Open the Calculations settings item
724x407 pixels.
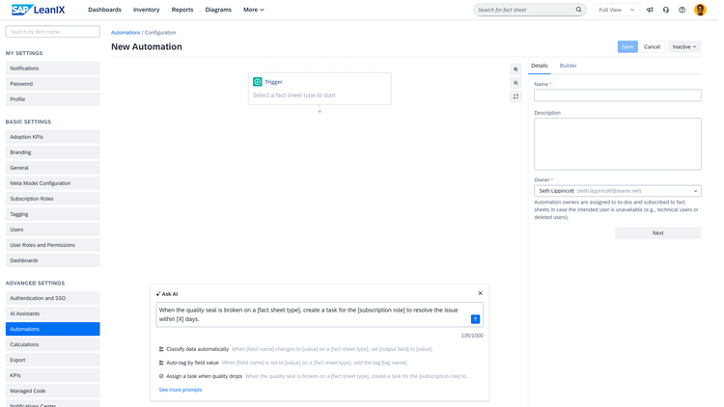pyautogui.click(x=53, y=344)
